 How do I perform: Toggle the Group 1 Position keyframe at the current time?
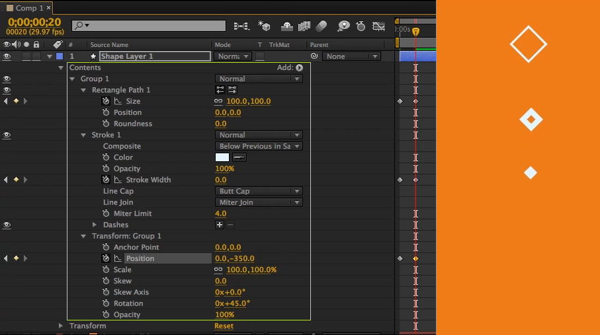(16, 258)
